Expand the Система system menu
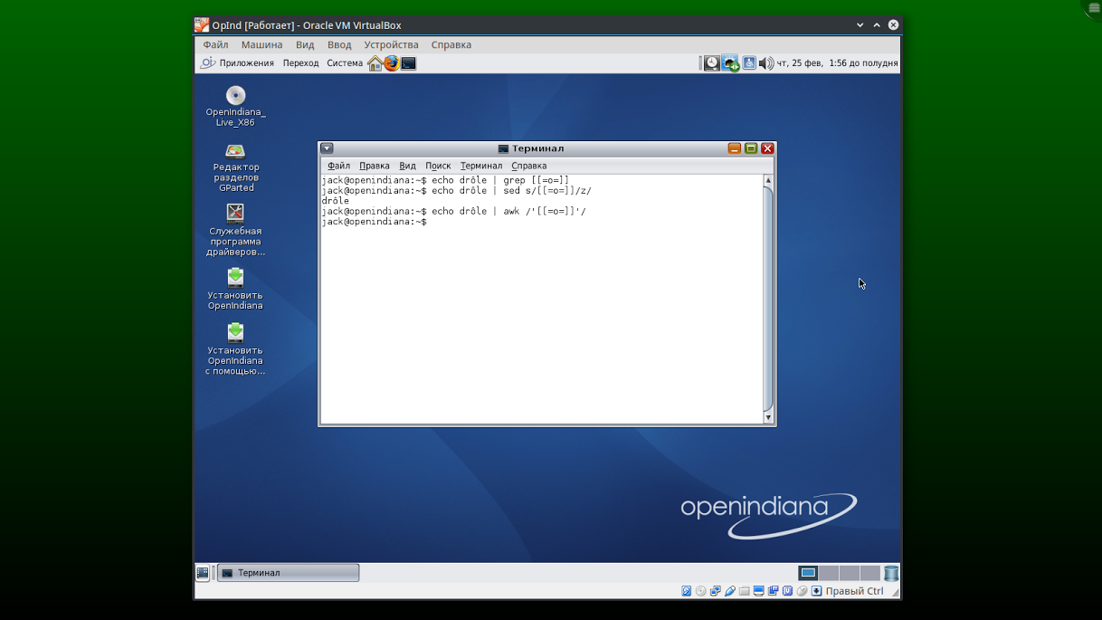 coord(345,63)
